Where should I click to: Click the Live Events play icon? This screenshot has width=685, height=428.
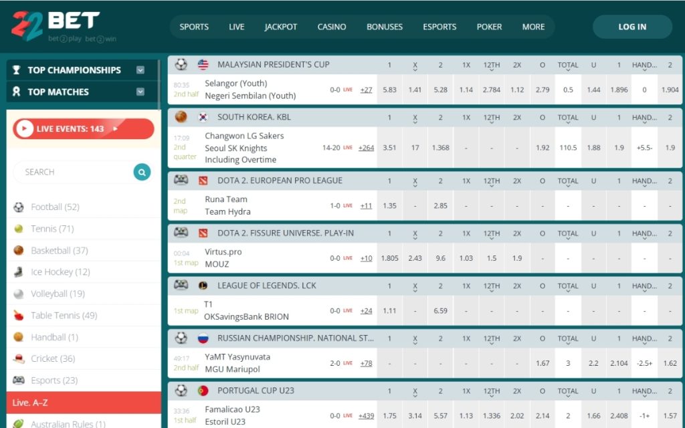[25, 129]
